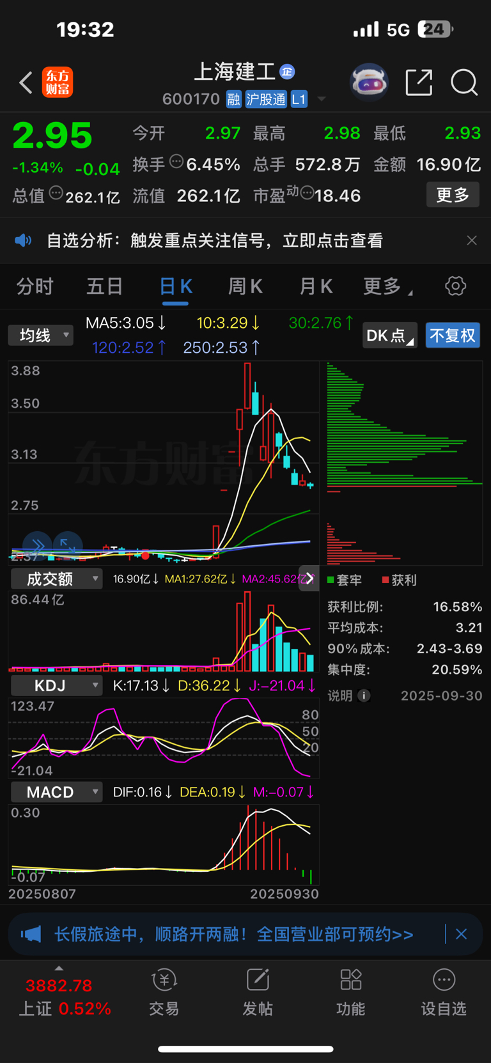Tap the 成交额 volume bars chart
Screen dimensions: 491x1063
(164, 632)
